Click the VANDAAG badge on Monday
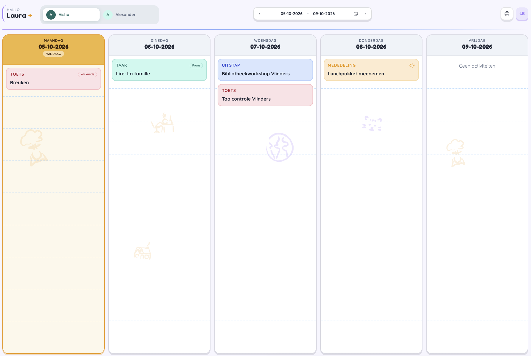This screenshot has height=356, width=531. click(x=53, y=54)
